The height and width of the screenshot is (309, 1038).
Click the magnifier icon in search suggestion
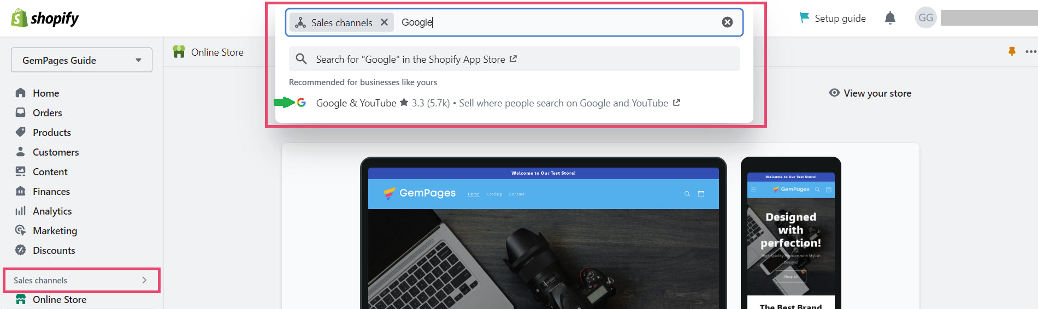301,58
